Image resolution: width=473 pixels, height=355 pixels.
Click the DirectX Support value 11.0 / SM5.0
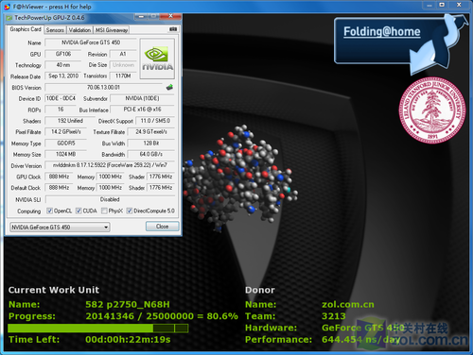pyautogui.click(x=155, y=121)
